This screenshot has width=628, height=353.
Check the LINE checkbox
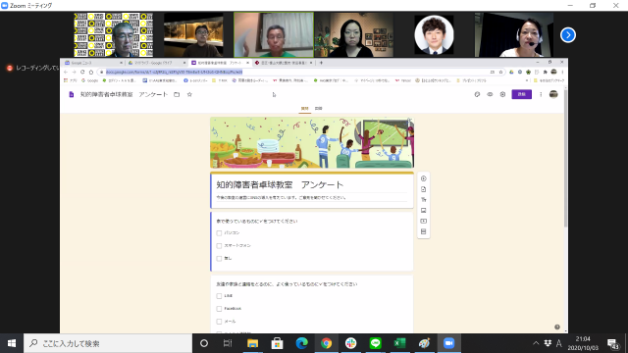pos(219,296)
